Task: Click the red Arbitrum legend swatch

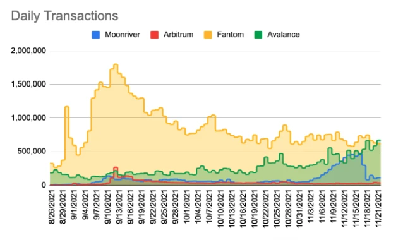Action: (x=154, y=35)
